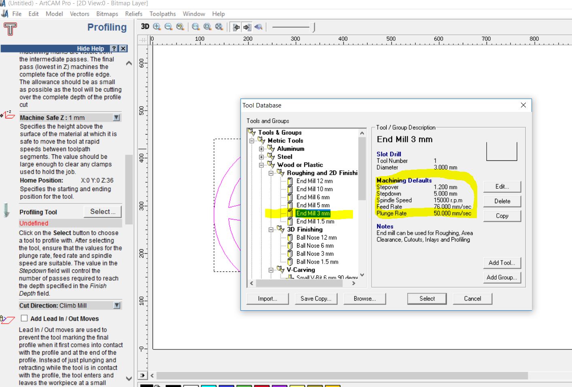Select End Mill 1.5 mm in tree

pos(315,221)
